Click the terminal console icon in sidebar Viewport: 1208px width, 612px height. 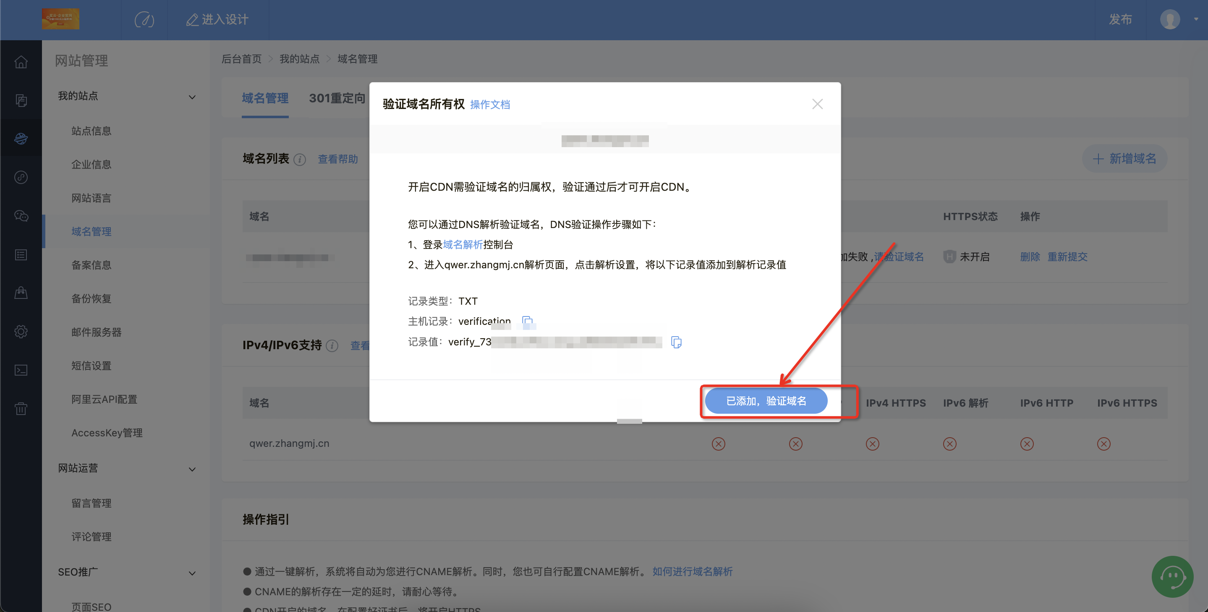(21, 371)
